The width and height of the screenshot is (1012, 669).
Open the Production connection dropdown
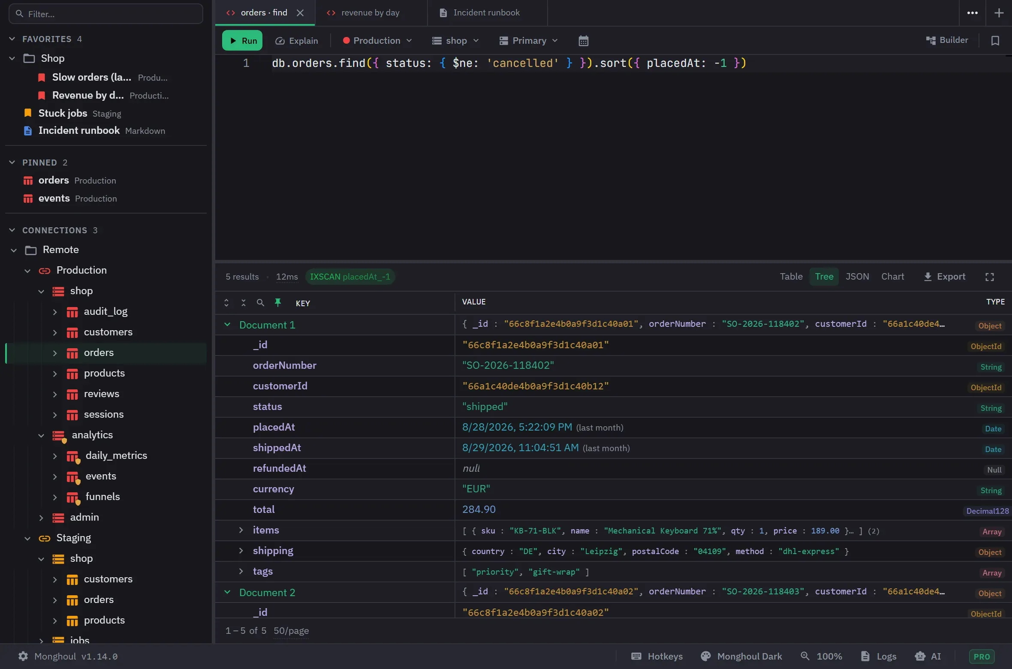point(377,41)
